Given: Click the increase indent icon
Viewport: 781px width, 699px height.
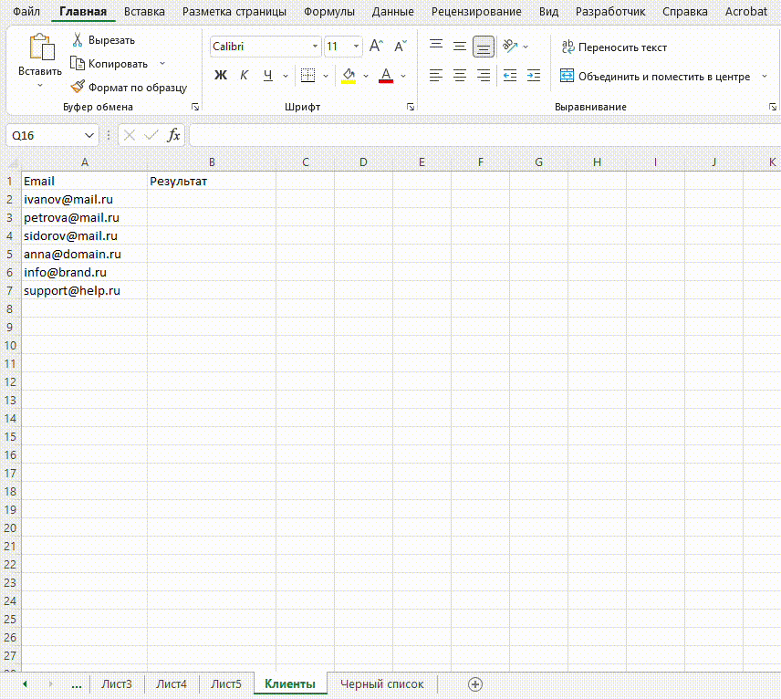Looking at the screenshot, I should coord(534,76).
